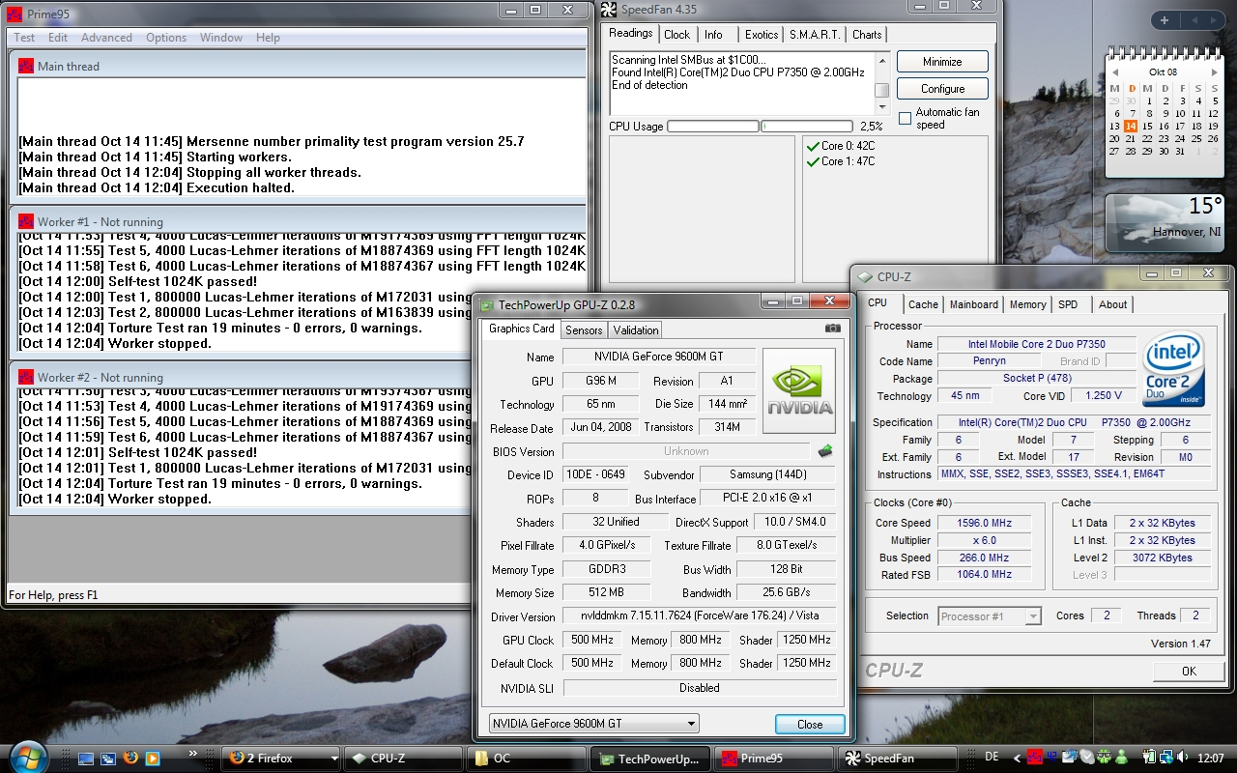The image size is (1237, 773).
Task: Click the battery power tray icon
Action: 1149,758
